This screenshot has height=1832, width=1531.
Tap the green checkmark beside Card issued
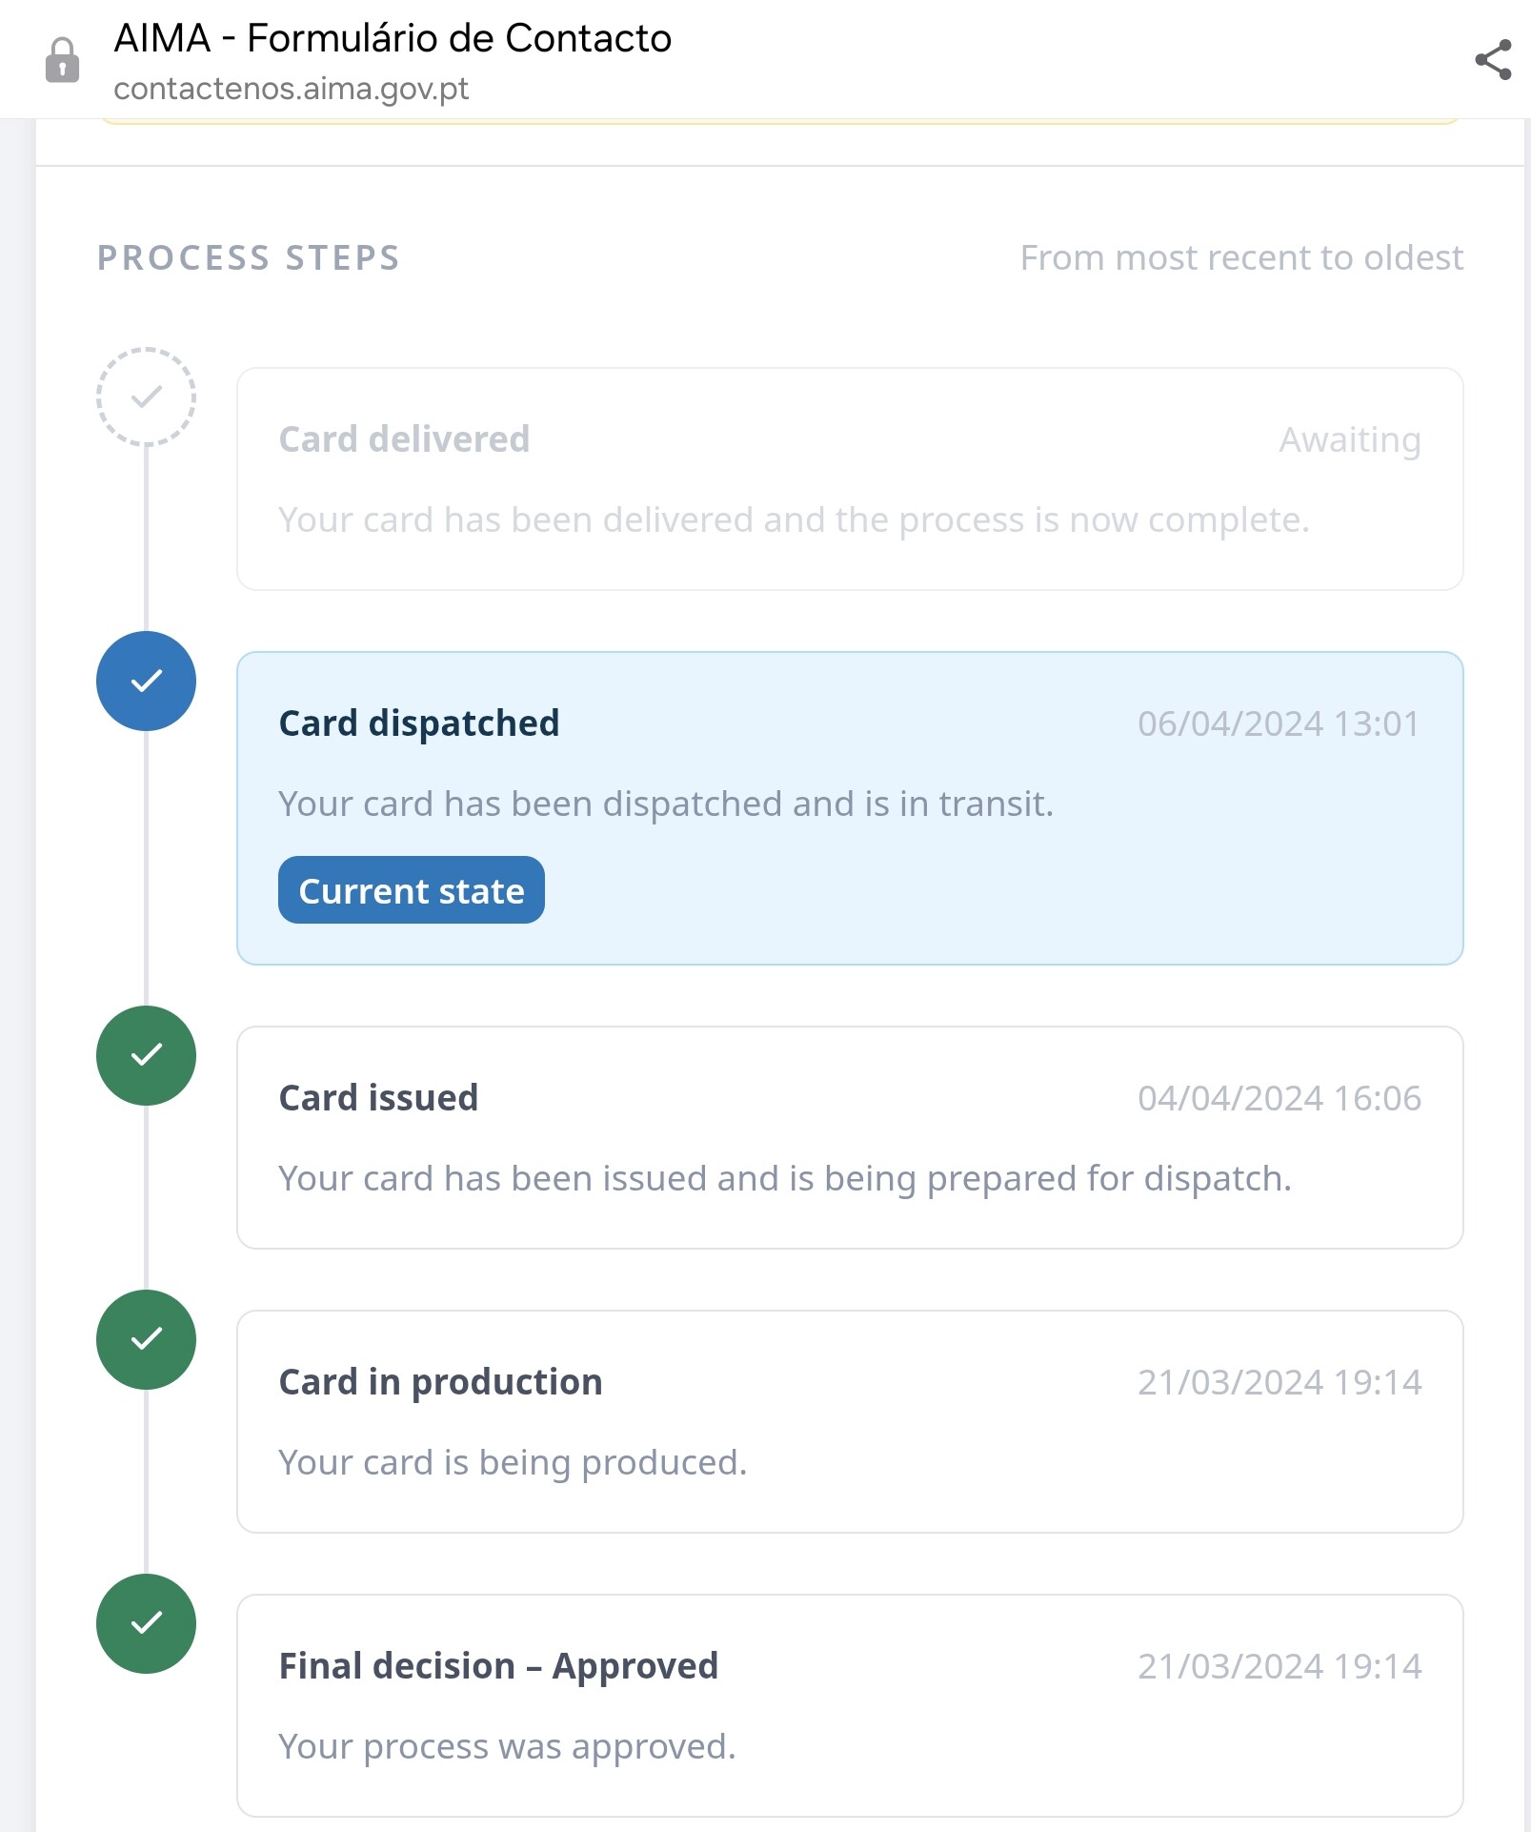tap(146, 1055)
